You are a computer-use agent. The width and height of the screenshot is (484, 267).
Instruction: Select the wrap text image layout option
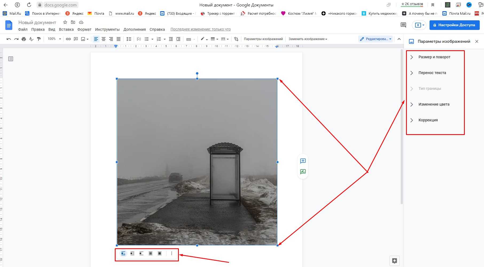coord(132,253)
